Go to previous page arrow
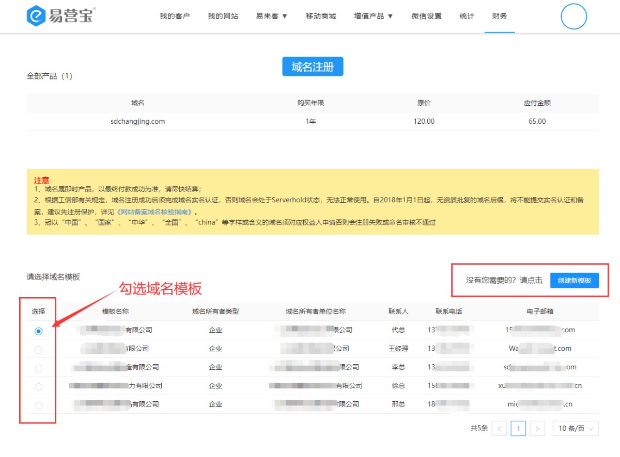Screen dimensions: 620x457 (x=499, y=429)
